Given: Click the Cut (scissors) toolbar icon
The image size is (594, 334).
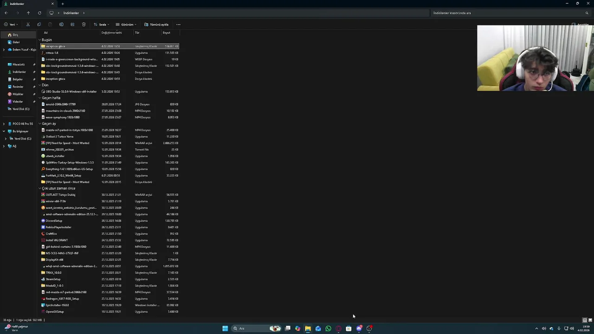Looking at the screenshot, I should pos(28,25).
